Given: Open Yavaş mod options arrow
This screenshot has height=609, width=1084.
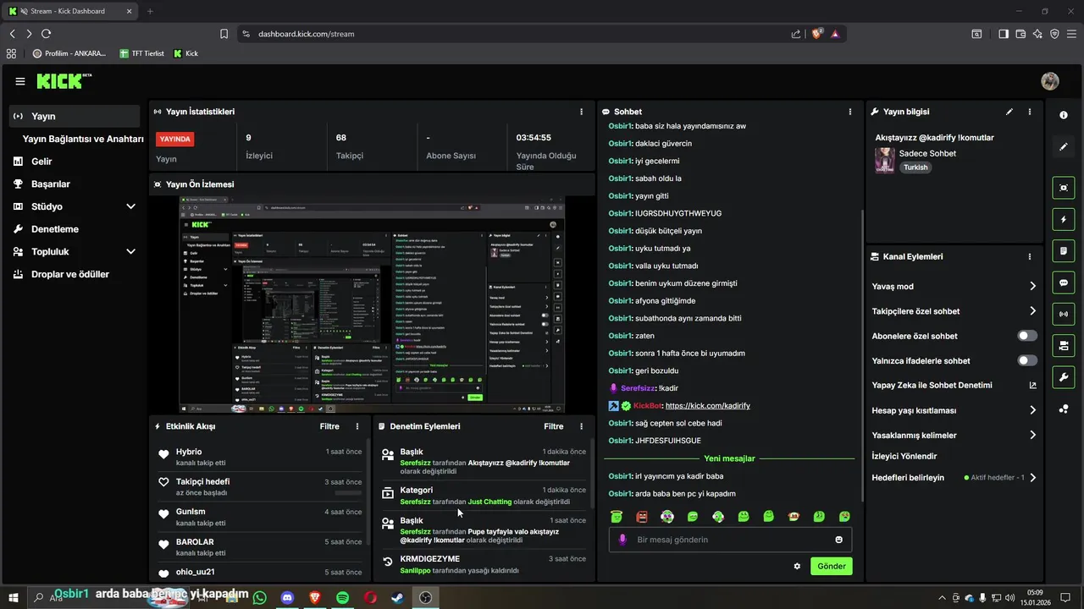Looking at the screenshot, I should [1032, 286].
